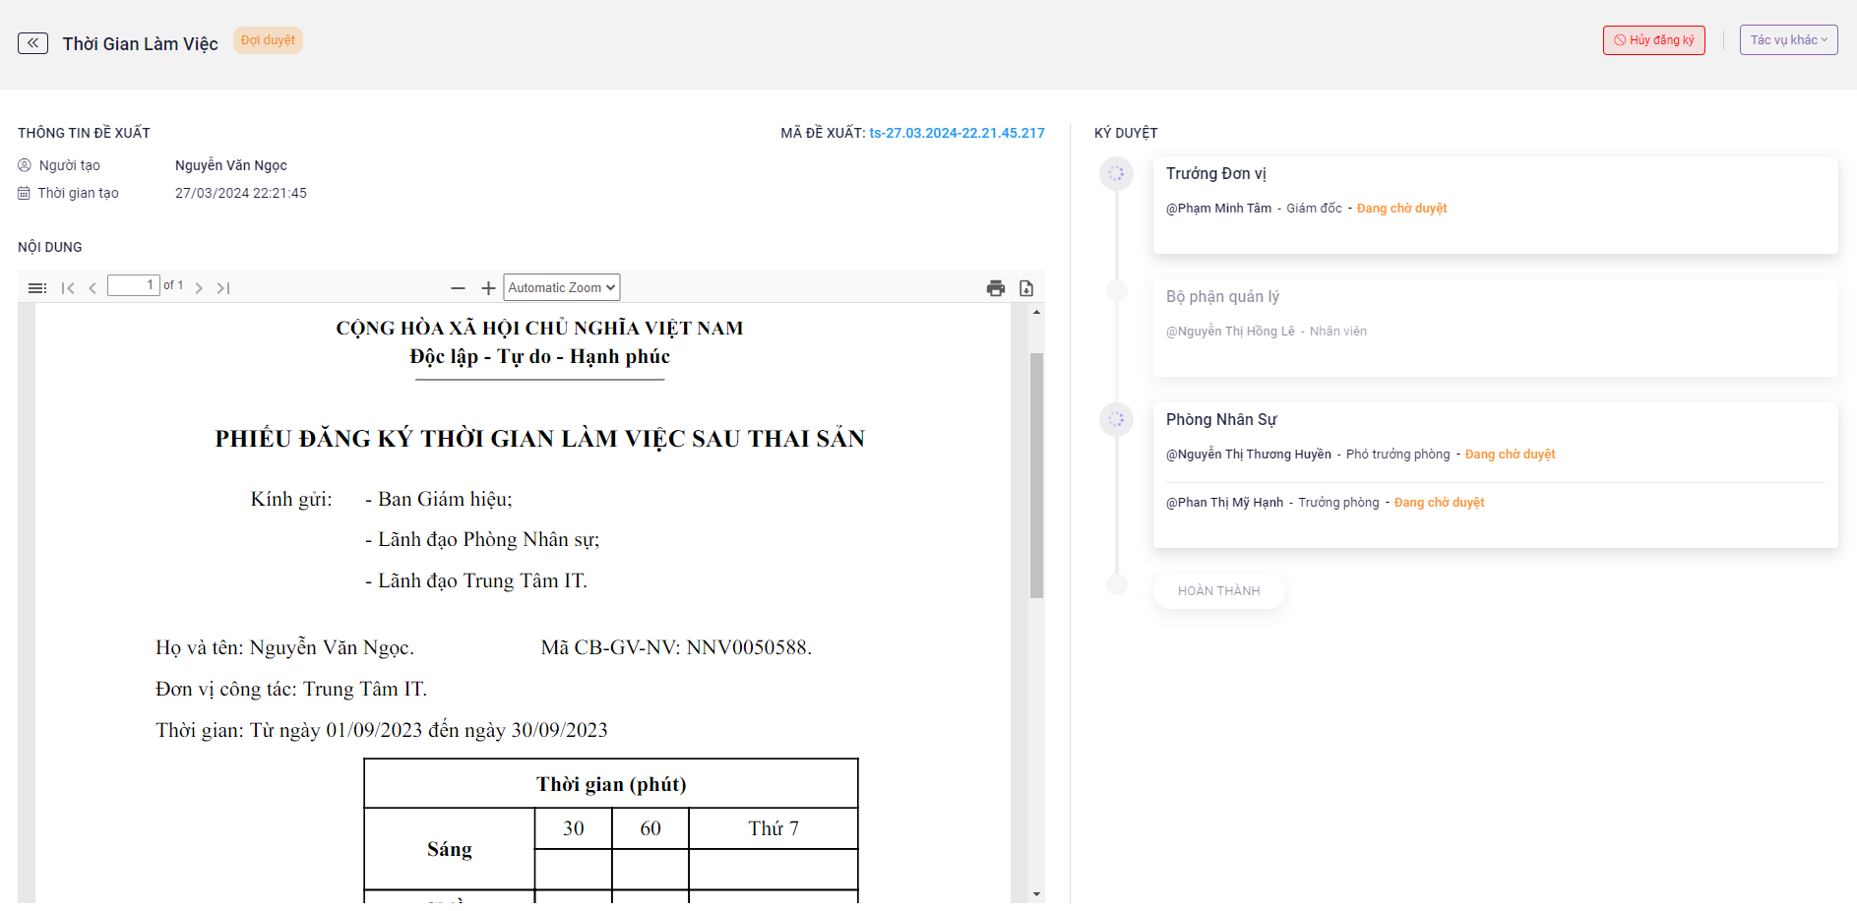Open the Automatic Zoom dropdown
The image size is (1857, 911).
(562, 288)
